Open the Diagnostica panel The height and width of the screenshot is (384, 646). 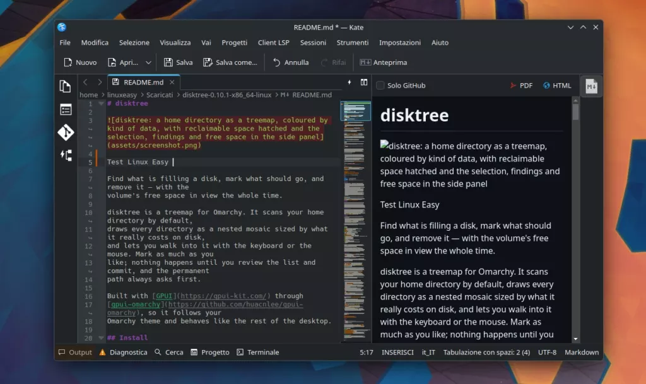(x=123, y=352)
